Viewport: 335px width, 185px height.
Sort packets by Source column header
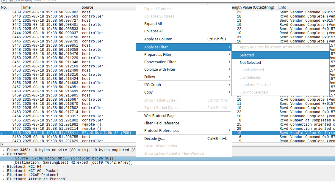pyautogui.click(x=87, y=7)
